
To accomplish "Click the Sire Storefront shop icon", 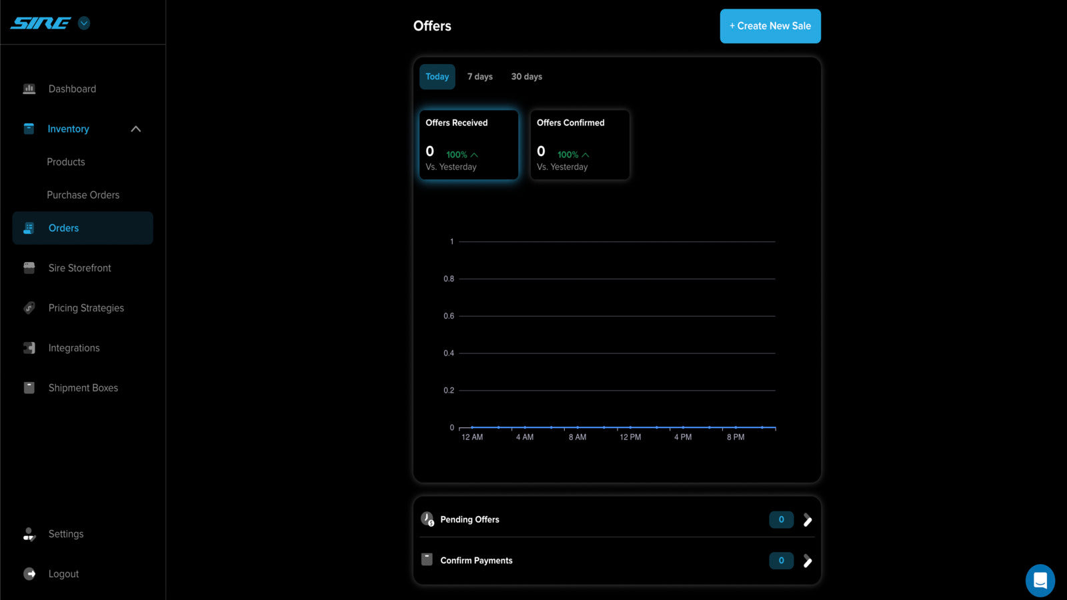I will pos(29,268).
